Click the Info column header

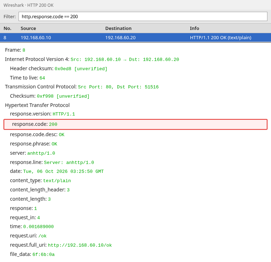(194, 29)
